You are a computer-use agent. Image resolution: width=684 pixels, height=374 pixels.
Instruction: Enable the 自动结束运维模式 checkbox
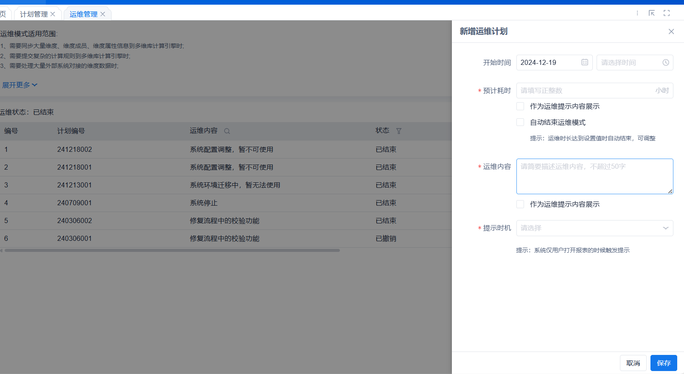(520, 122)
